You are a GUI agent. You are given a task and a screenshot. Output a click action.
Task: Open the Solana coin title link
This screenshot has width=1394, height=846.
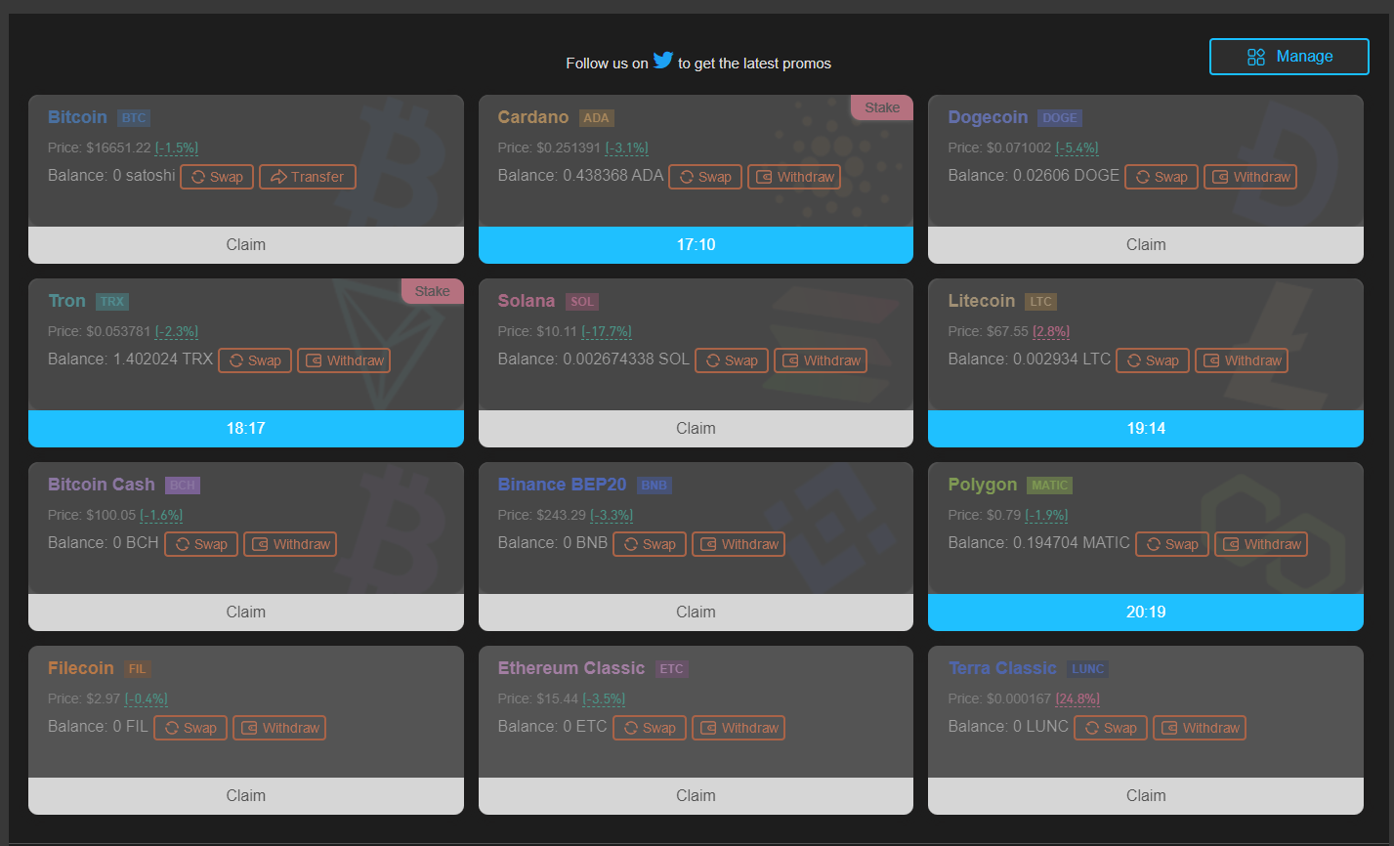point(526,301)
